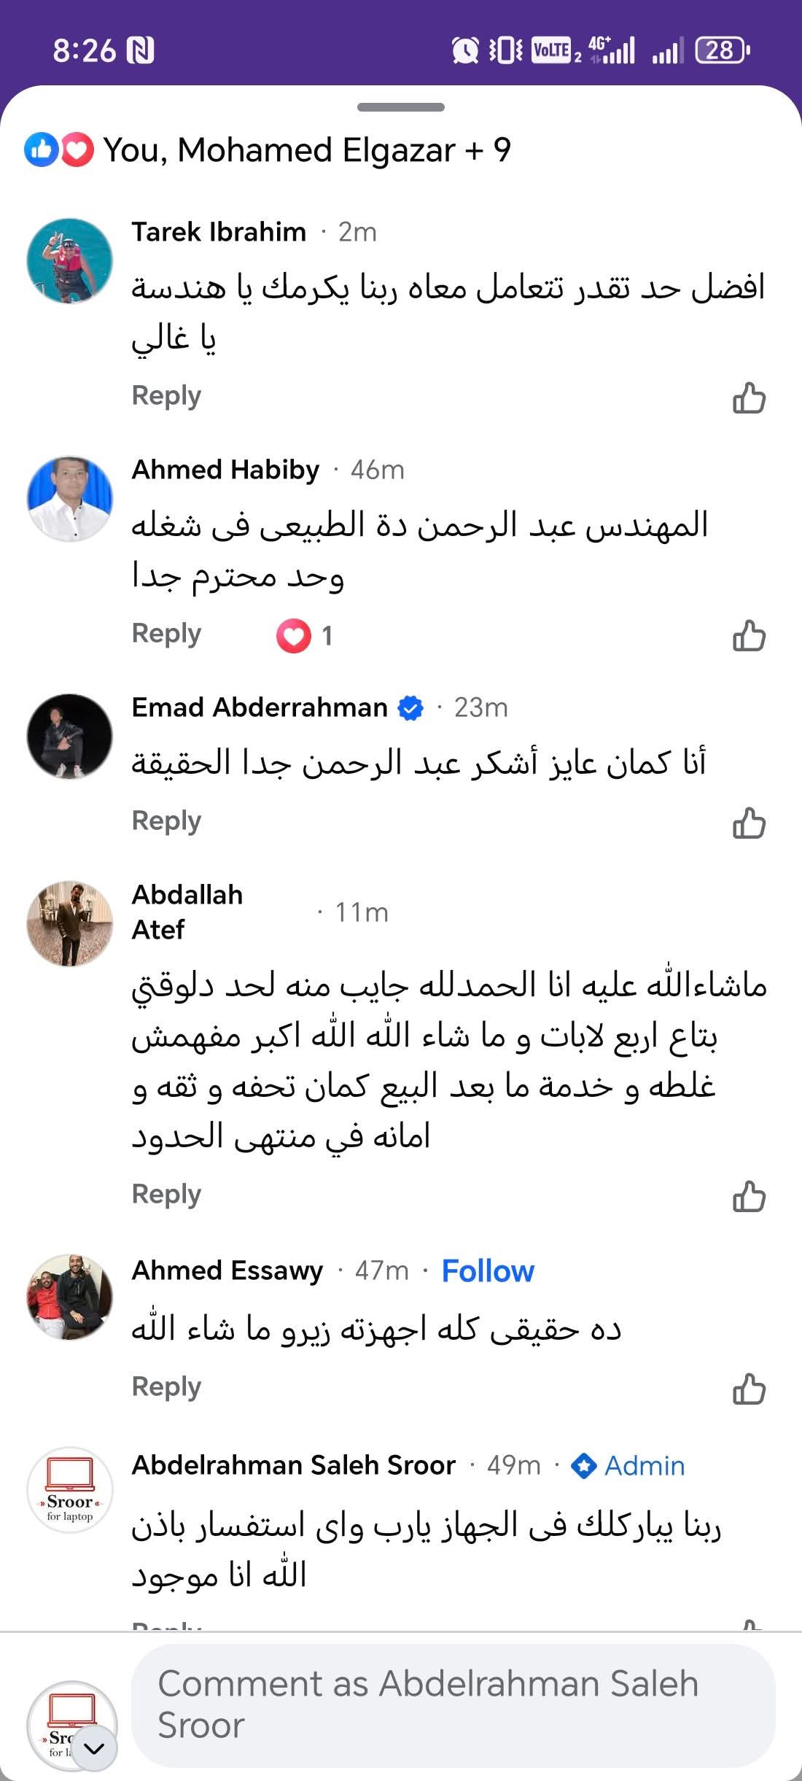Follow Ahmed Essawy
The width and height of the screenshot is (802, 1781).
(488, 1271)
